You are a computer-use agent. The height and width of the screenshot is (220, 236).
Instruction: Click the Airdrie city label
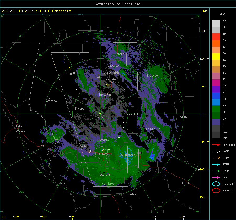point(103,140)
